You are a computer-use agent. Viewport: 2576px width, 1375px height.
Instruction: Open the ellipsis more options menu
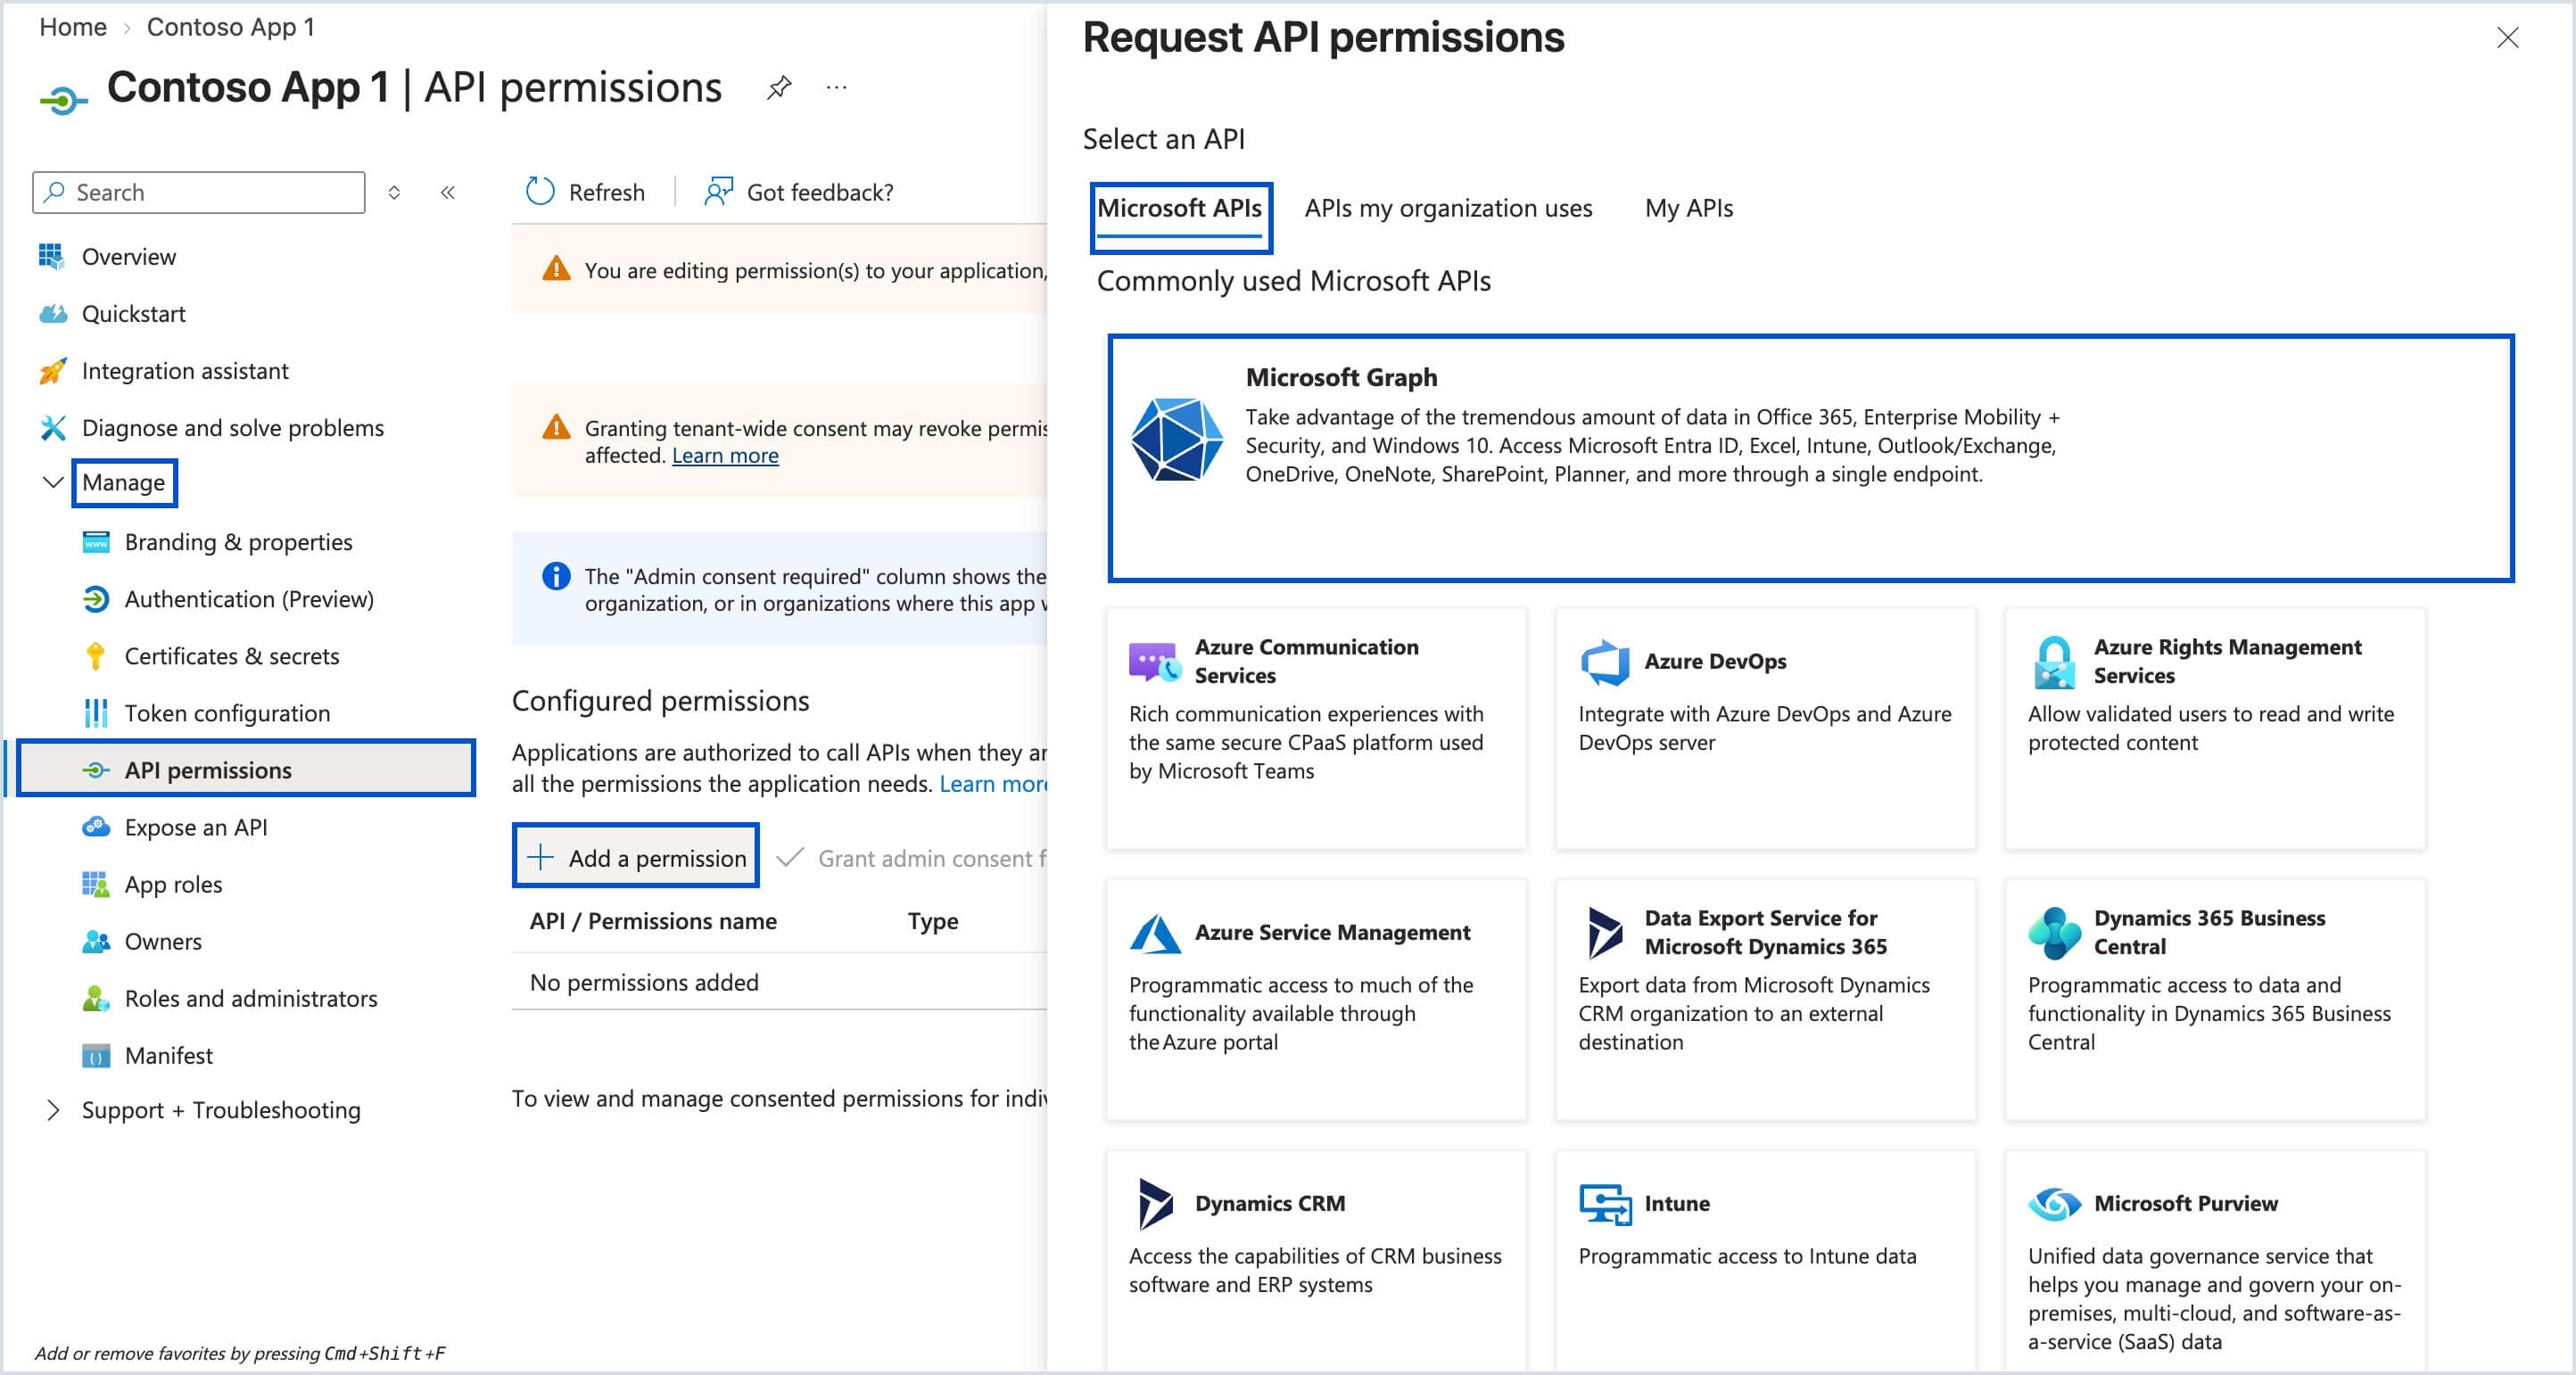pyautogui.click(x=837, y=88)
